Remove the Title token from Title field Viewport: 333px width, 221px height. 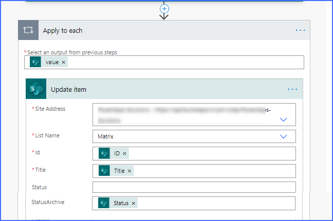click(129, 171)
